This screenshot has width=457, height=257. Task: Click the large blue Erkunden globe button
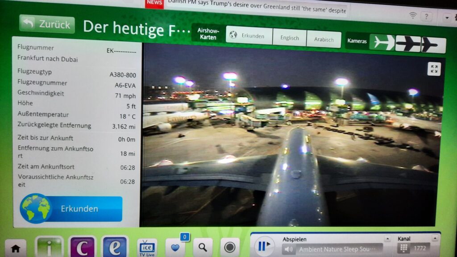click(71, 208)
